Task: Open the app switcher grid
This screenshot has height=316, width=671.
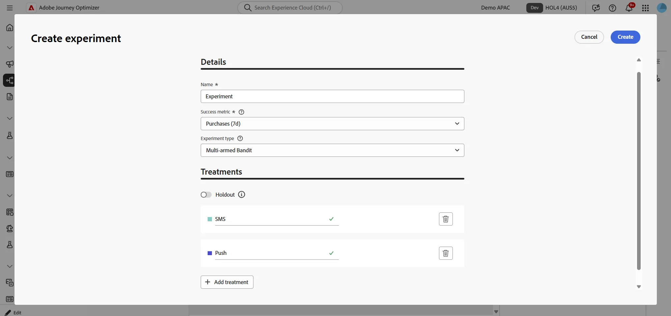Action: pyautogui.click(x=645, y=8)
